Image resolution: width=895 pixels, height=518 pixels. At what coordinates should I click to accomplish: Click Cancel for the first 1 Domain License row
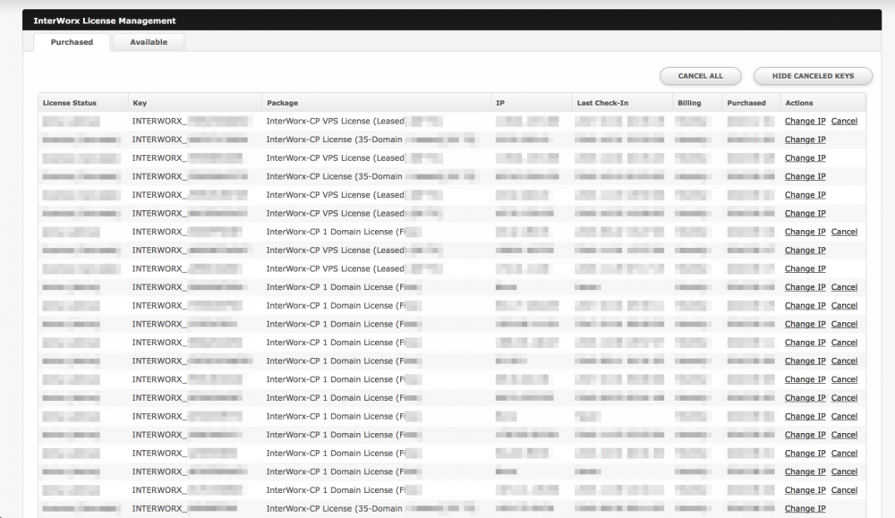point(844,232)
